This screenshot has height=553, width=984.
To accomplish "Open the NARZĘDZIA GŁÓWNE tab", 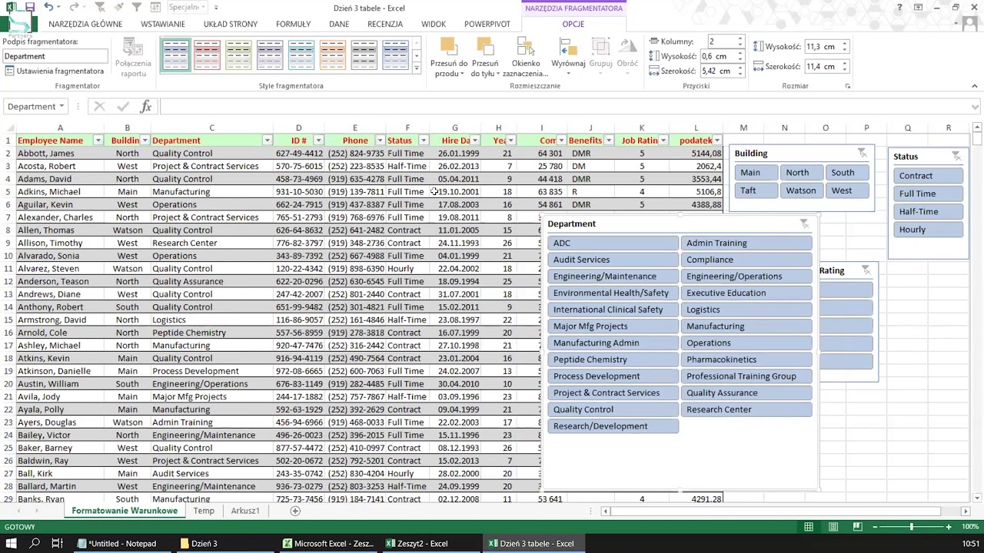I will [x=85, y=24].
